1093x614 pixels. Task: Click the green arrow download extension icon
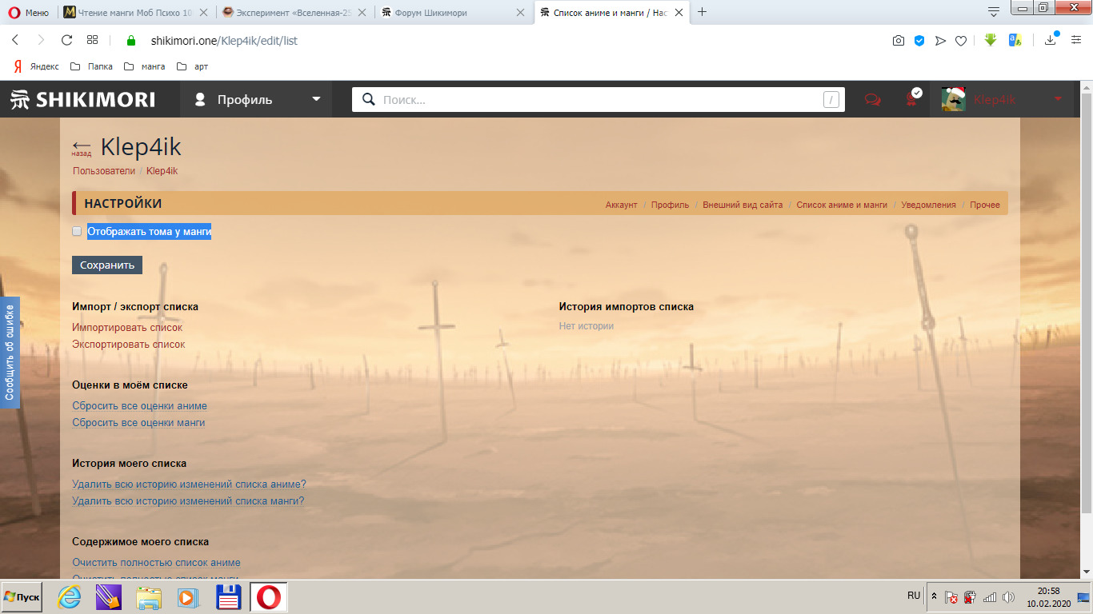point(991,40)
